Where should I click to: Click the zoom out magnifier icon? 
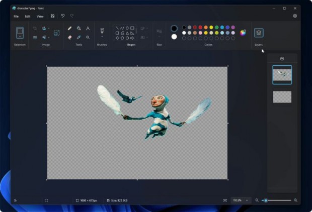click(x=257, y=200)
